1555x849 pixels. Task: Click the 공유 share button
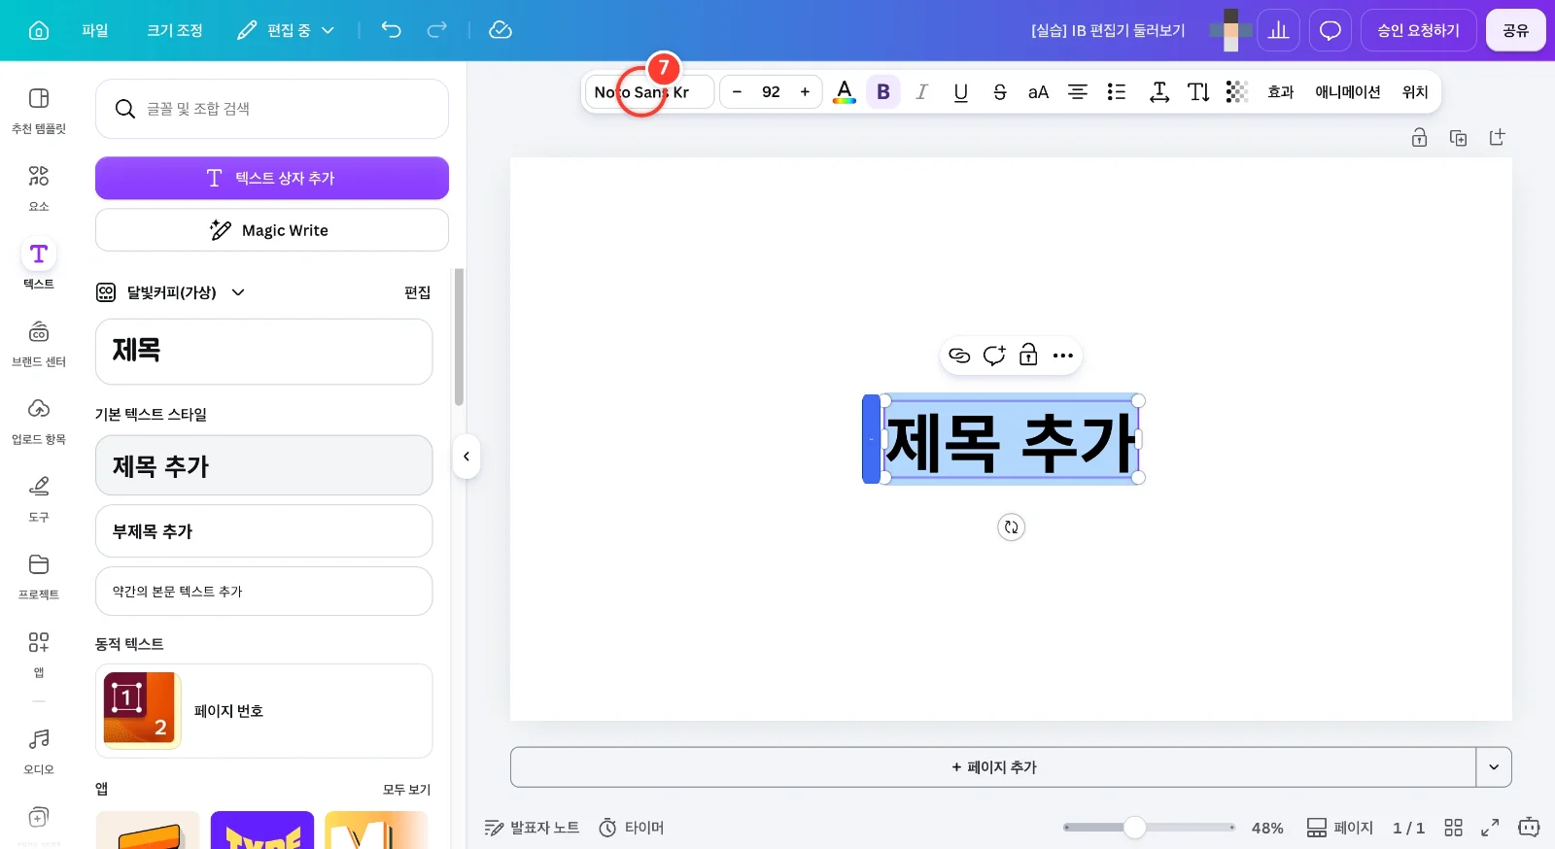1516,30
